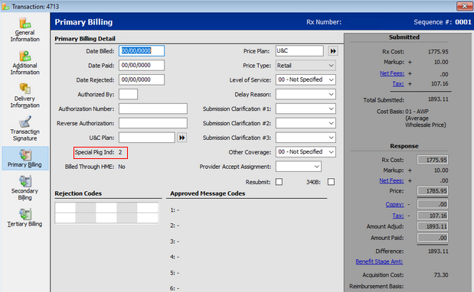474x292 pixels.
Task: Open the Tertiary Billing sidebar icon
Action: tap(25, 218)
